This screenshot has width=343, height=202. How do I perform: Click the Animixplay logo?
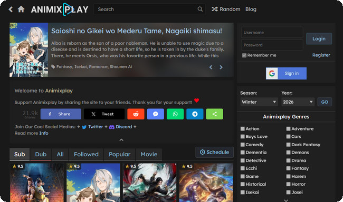coord(60,9)
